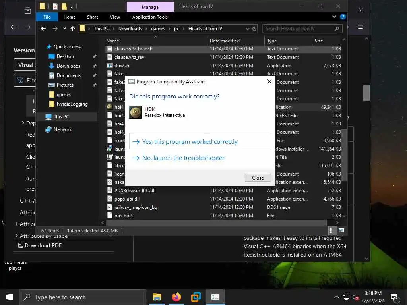Click the Close button in Compatibility Assistant

click(x=258, y=178)
